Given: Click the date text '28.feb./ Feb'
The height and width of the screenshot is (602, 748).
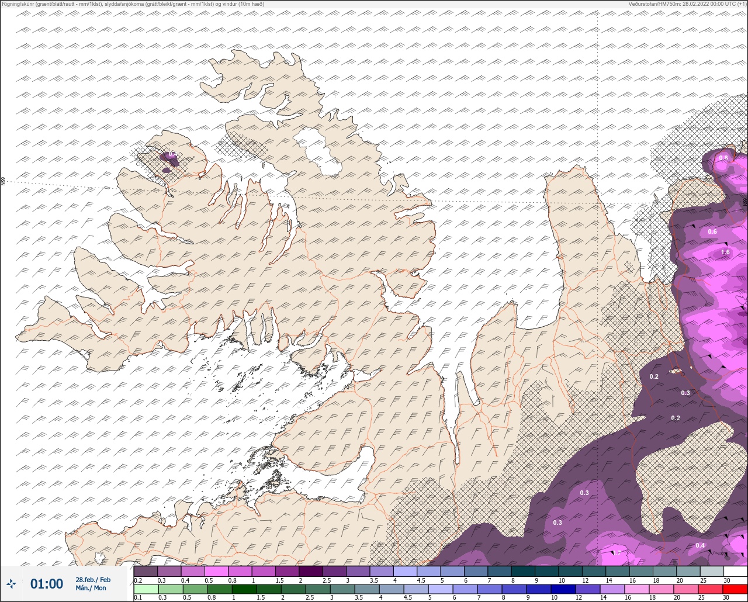Looking at the screenshot, I should click(93, 579).
